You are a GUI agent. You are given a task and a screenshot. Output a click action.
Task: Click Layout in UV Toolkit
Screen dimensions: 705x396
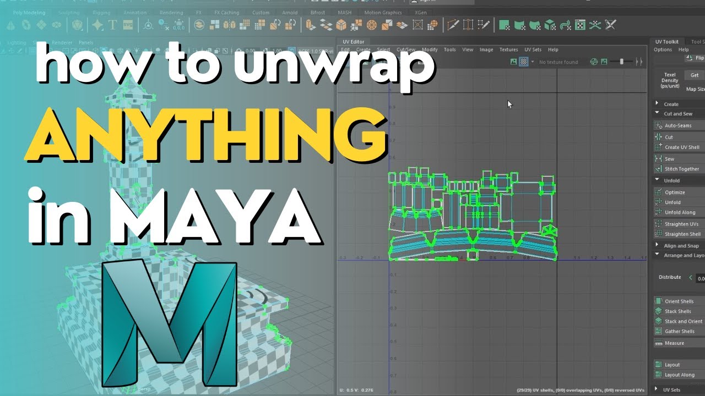[x=679, y=365]
